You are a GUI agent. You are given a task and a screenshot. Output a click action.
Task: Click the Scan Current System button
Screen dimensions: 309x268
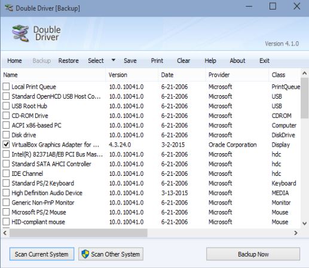42,254
